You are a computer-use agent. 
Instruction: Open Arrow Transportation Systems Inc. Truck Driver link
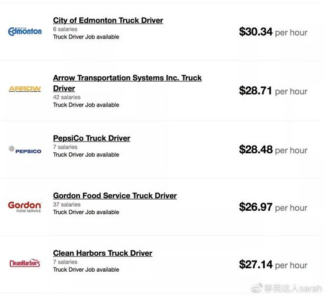[127, 83]
